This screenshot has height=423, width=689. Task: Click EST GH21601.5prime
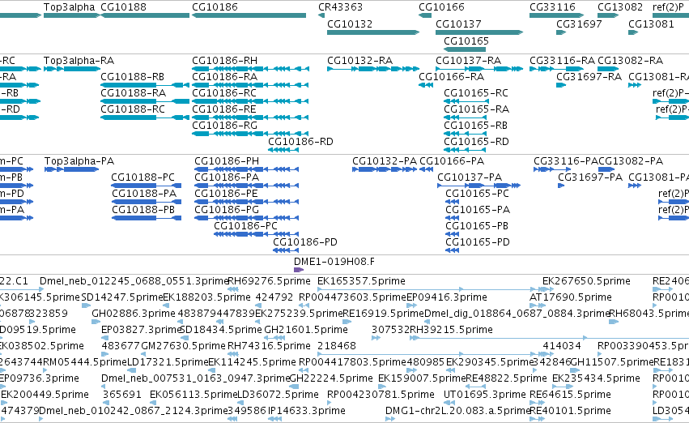306,329
